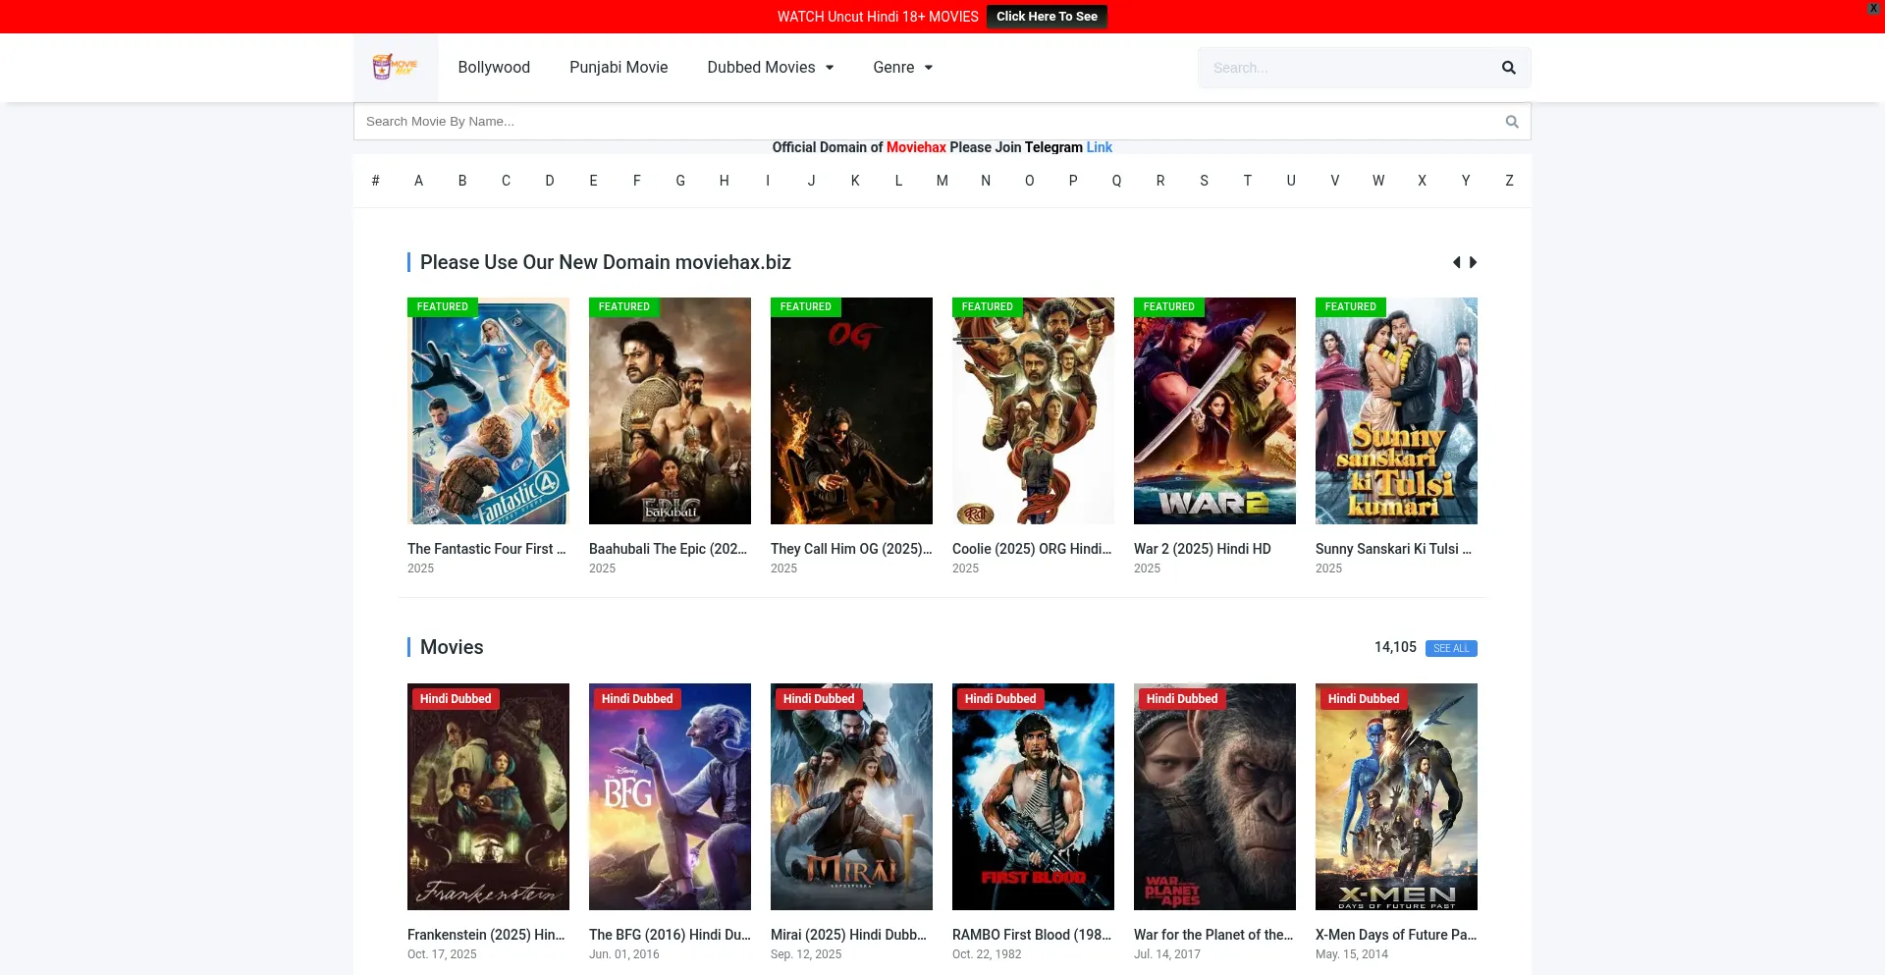Click the search icon in movie name bar
This screenshot has height=975, width=1885.
pyautogui.click(x=1512, y=122)
